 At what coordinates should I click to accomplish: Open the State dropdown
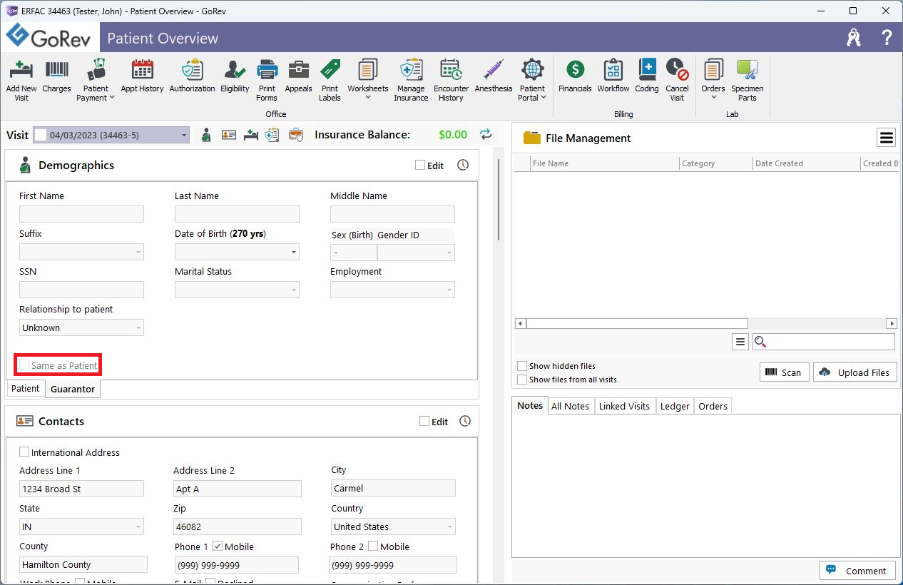pos(138,526)
